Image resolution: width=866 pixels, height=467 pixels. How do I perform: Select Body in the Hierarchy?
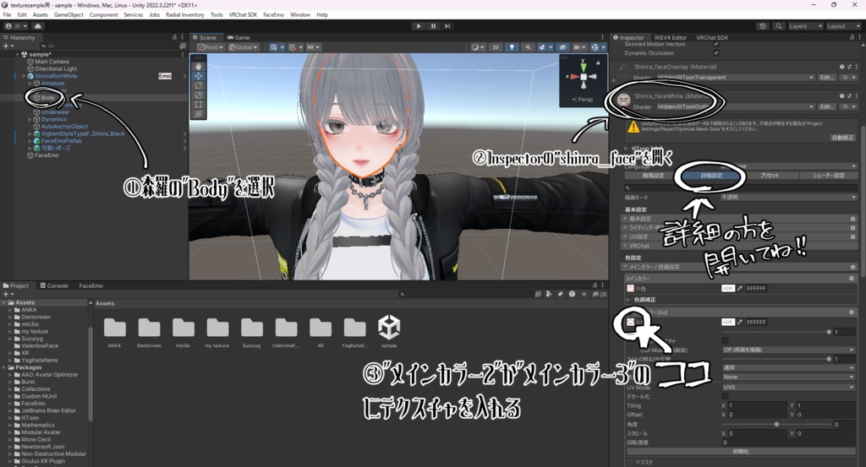[47, 98]
